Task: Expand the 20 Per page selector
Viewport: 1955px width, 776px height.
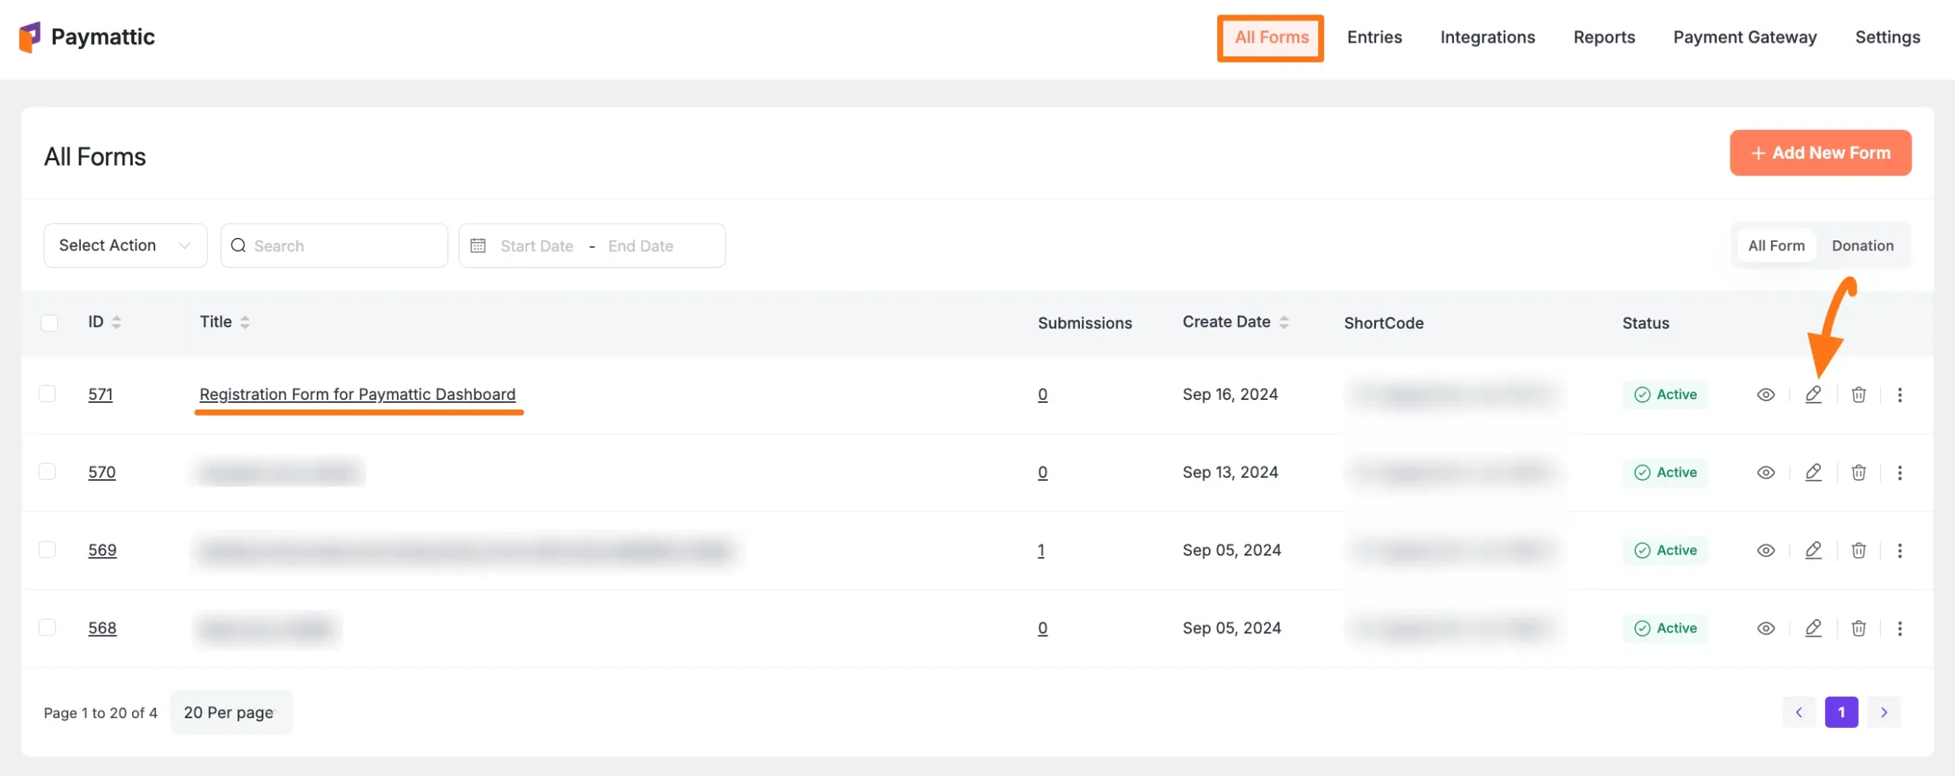Action: tap(231, 713)
